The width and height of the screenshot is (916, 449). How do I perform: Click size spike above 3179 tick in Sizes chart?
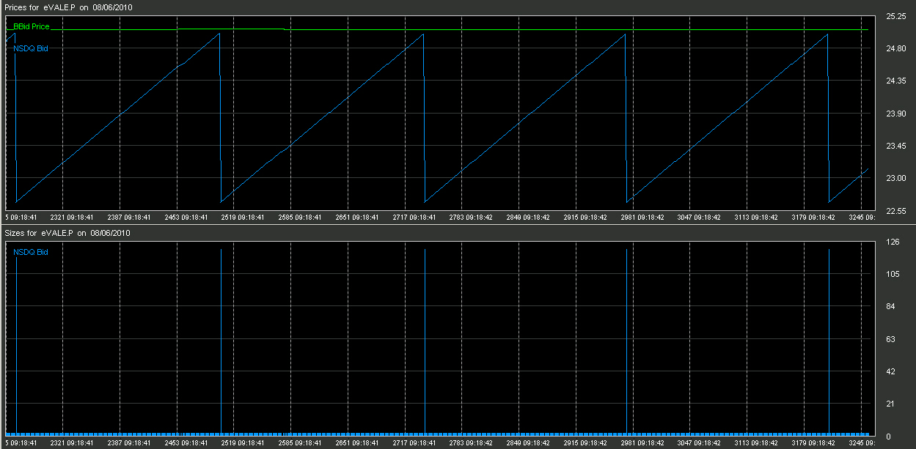(x=829, y=341)
